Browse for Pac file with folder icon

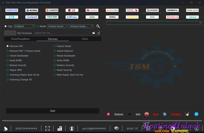coord(94,33)
